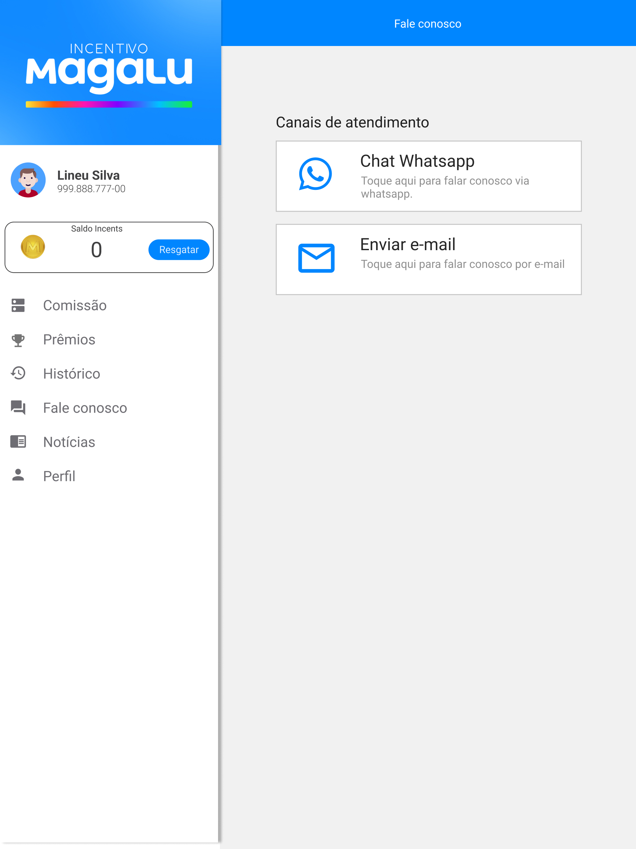Select Fale conosco in the sidebar
This screenshot has width=636, height=849.
click(x=109, y=408)
